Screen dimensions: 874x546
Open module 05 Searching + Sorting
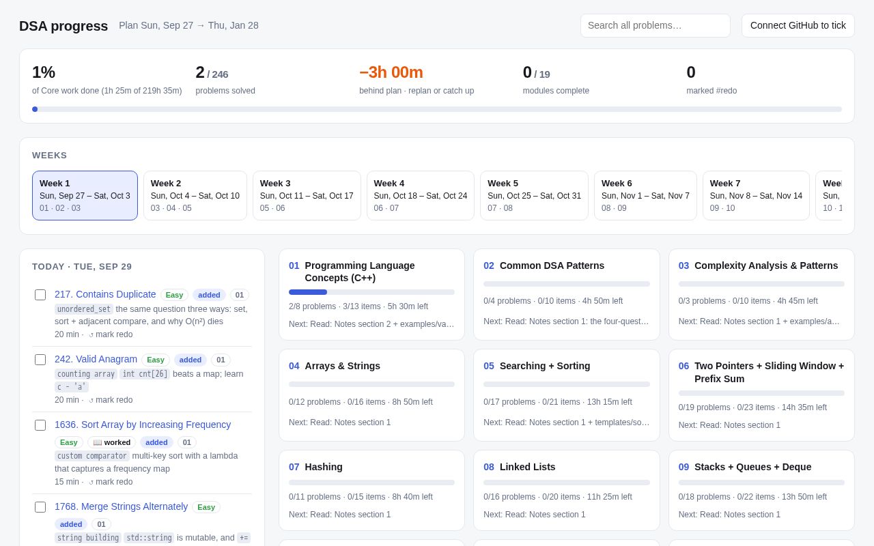[567, 395]
